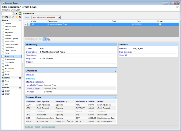The height and width of the screenshot is (131, 181).
Task: Open the account type code dropdown arrow
Action: 17,13
